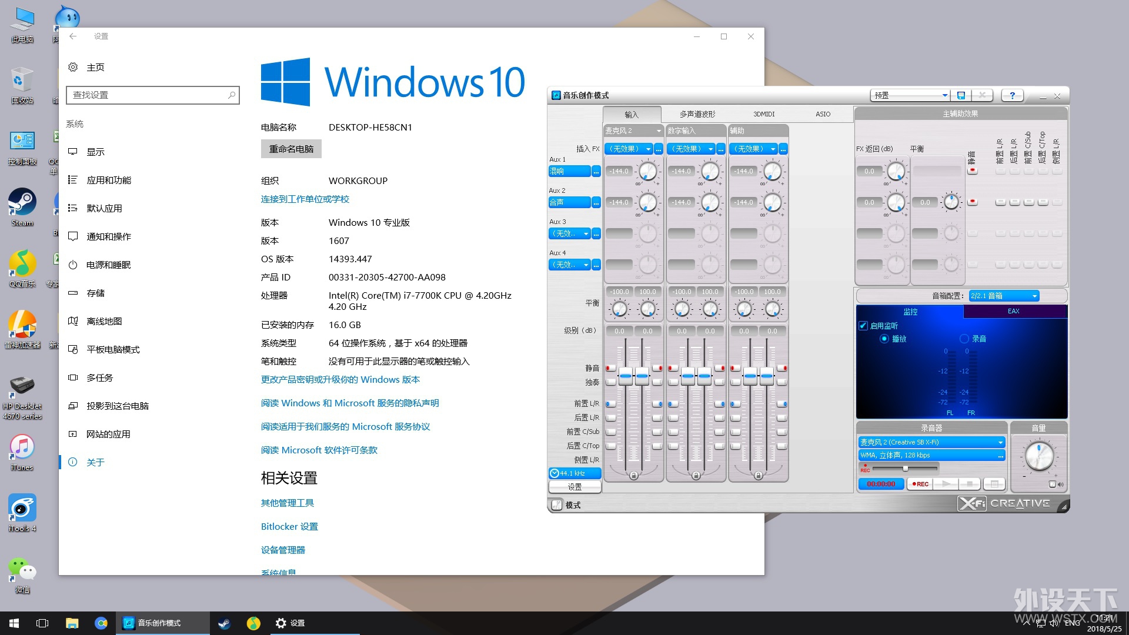Open the recorder playlist button

[994, 484]
